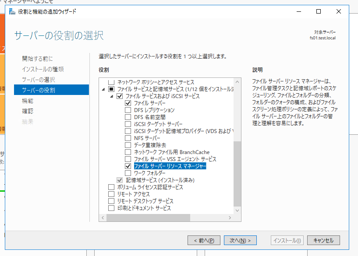Check the データ重複除去 checkbox
Viewport: 358px width, 256px height.
point(128,145)
